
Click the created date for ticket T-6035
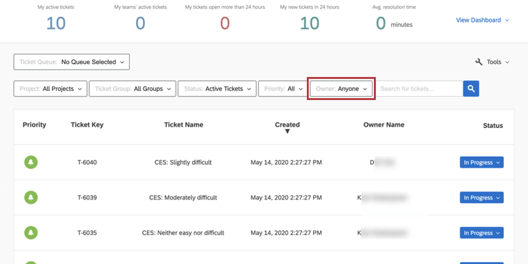[x=286, y=232]
